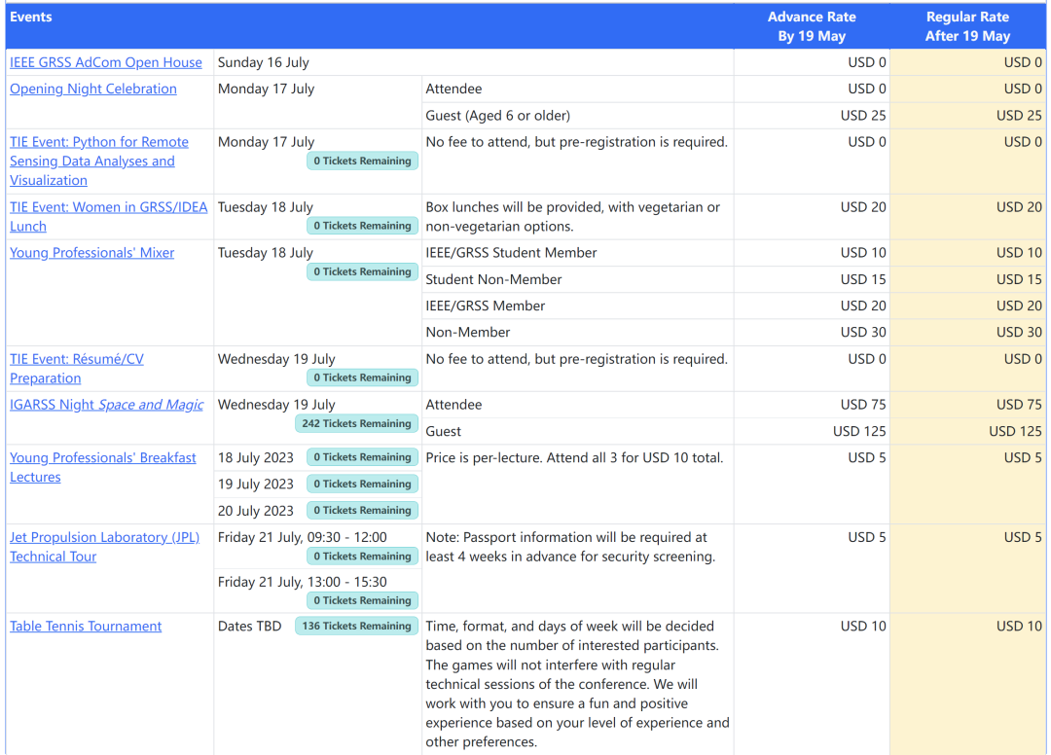Open the IEEE GRSS AdCom Open House link
Screen dimensions: 1051x755
pos(105,62)
